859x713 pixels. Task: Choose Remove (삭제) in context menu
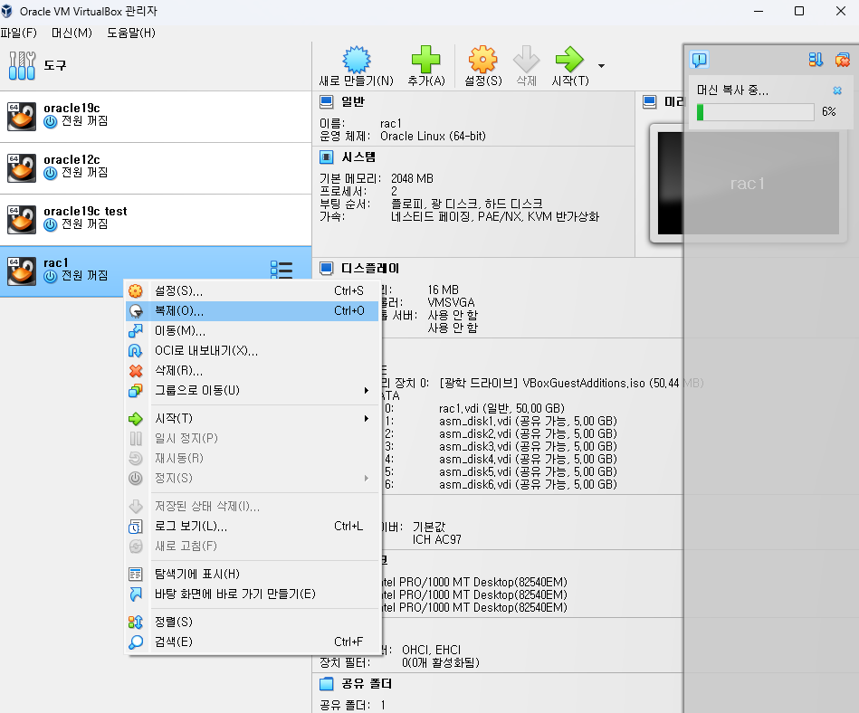click(x=252, y=371)
